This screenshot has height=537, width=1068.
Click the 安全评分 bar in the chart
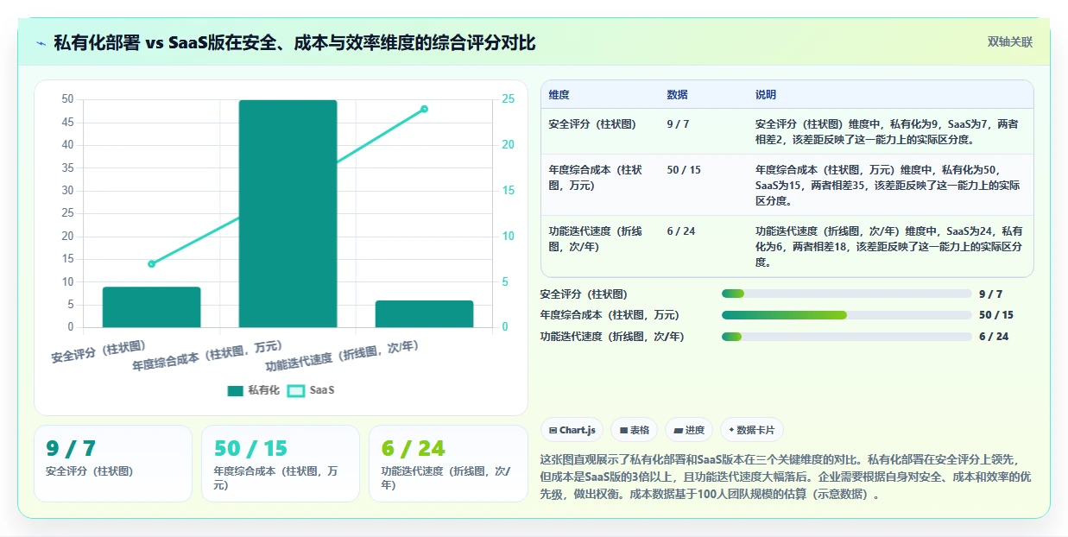click(151, 307)
